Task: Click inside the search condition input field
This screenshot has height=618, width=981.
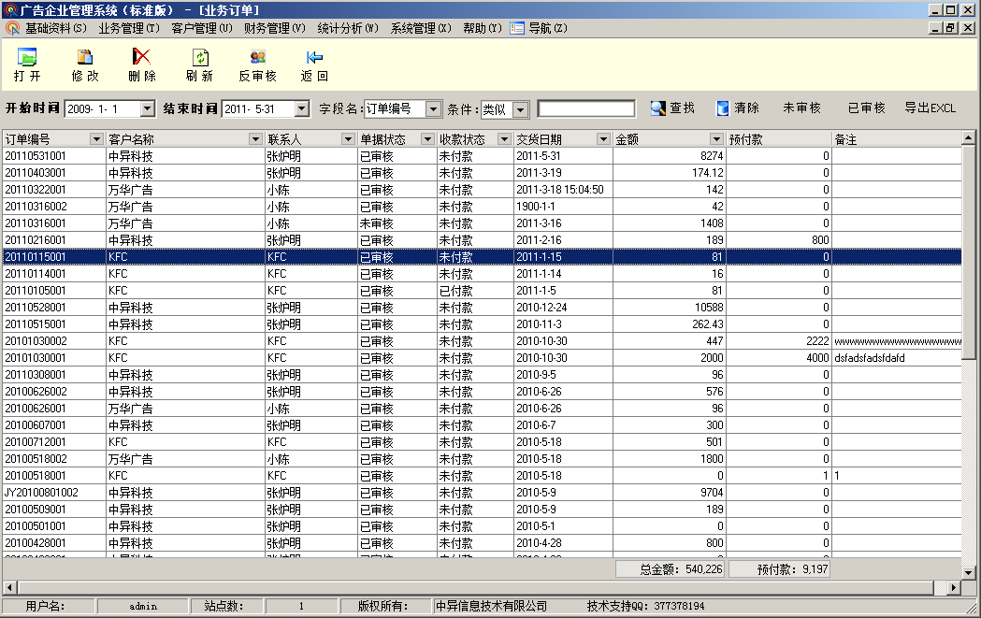Action: click(586, 108)
